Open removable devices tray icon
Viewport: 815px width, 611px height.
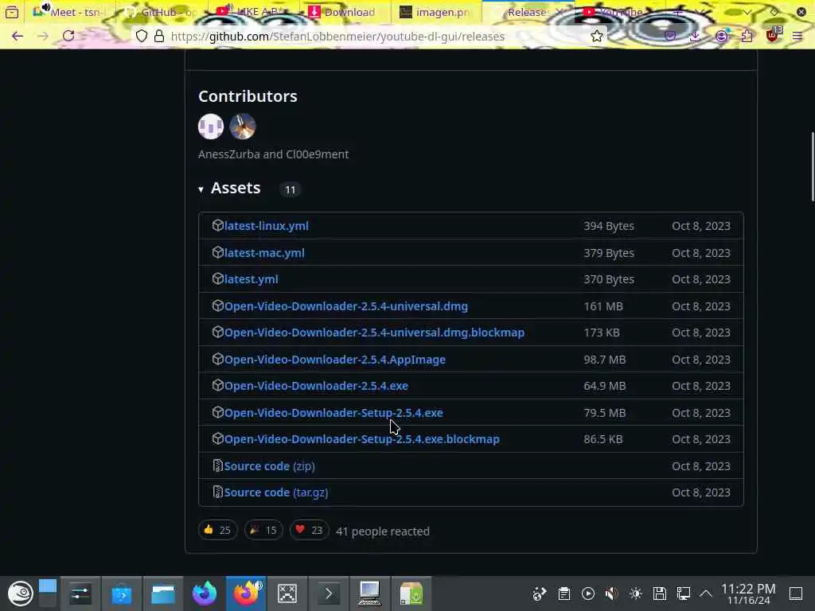pos(660,593)
